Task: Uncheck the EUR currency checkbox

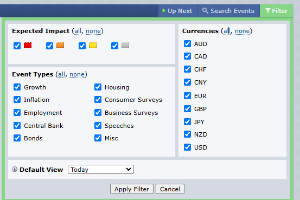Action: tap(187, 95)
